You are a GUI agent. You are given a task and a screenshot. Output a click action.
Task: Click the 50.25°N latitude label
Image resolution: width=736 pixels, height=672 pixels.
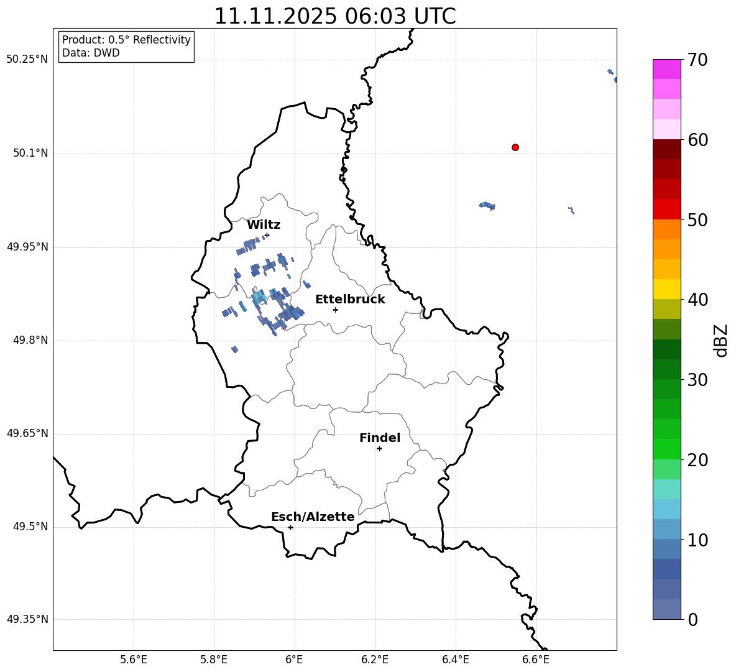pyautogui.click(x=27, y=60)
